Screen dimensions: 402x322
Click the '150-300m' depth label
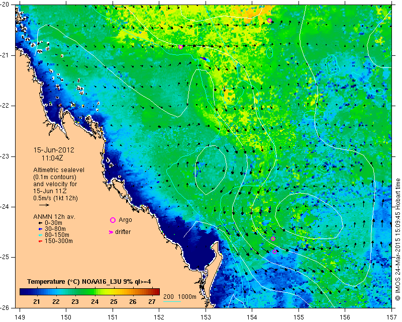(59, 241)
